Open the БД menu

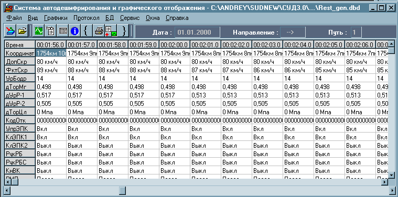tap(110, 18)
